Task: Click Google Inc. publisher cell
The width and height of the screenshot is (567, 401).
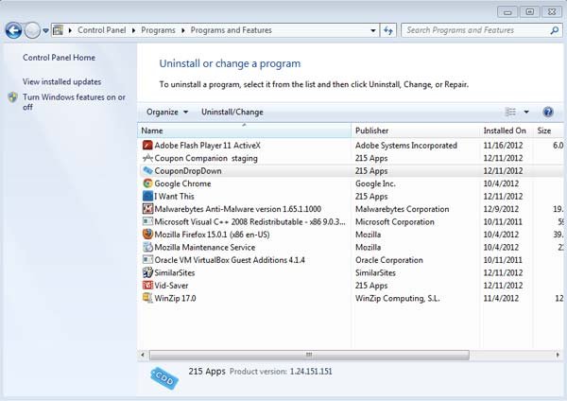Action: point(375,183)
